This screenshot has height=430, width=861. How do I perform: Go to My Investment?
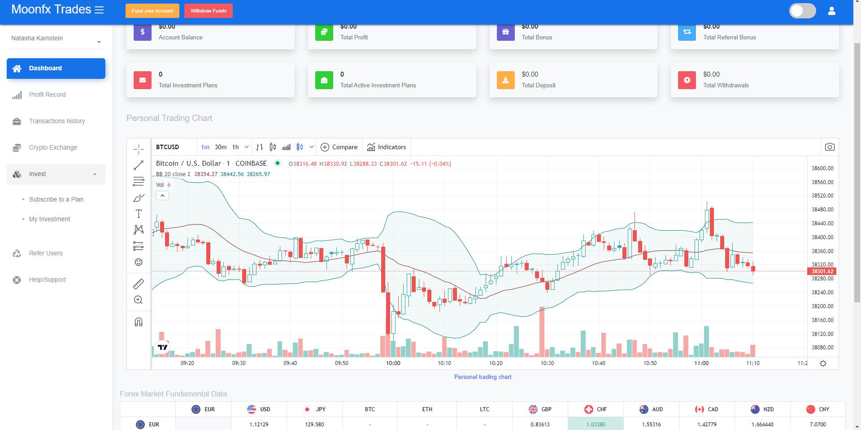[49, 219]
